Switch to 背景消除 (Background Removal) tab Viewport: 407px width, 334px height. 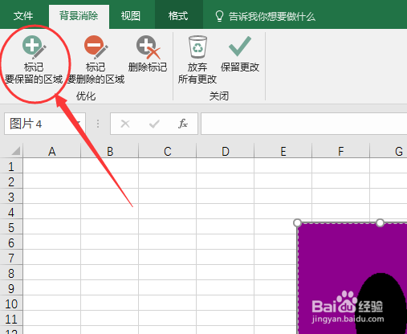tap(79, 16)
